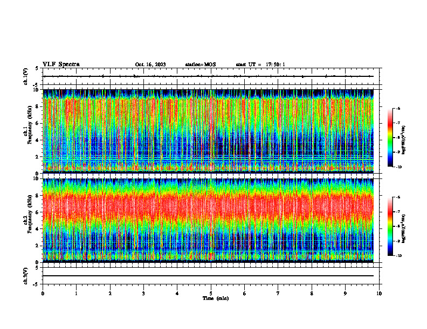Image resolution: width=427 pixels, height=329 pixels.
Task: Click the 'Time (min)' axis label
Action: pyautogui.click(x=216, y=298)
